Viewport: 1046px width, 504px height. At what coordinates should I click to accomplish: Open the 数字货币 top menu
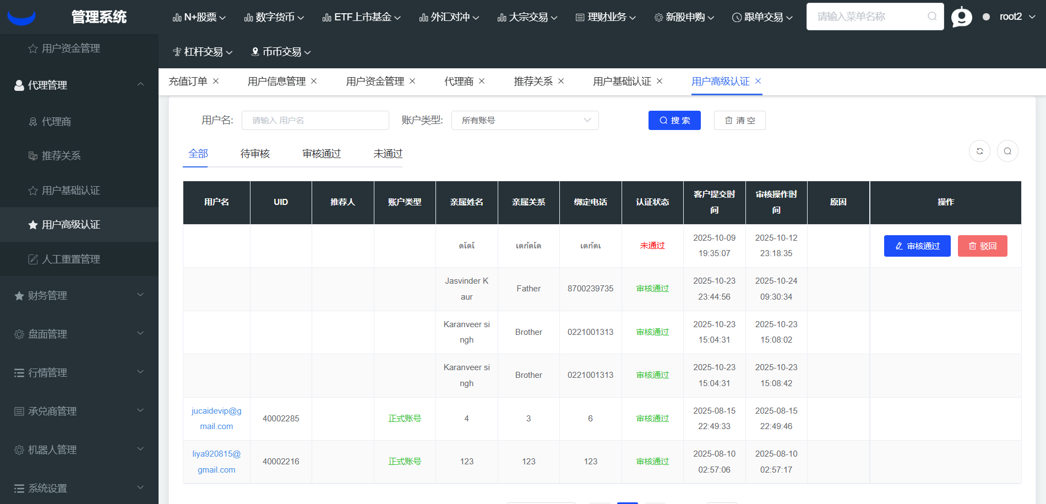coord(274,18)
